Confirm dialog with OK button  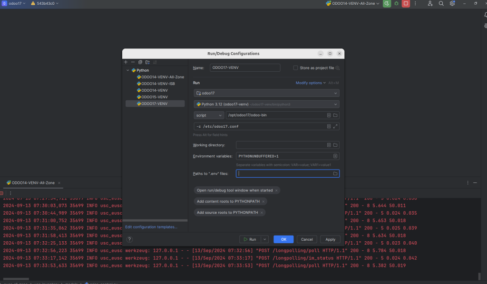(283, 239)
